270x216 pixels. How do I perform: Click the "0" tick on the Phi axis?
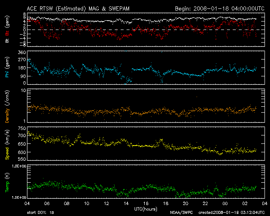[24, 83]
